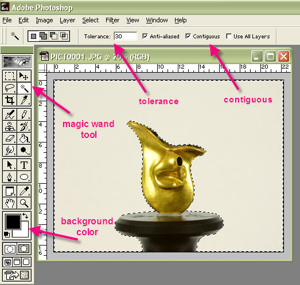Select the Smudge tool
300x285 pixels.
coord(10,151)
